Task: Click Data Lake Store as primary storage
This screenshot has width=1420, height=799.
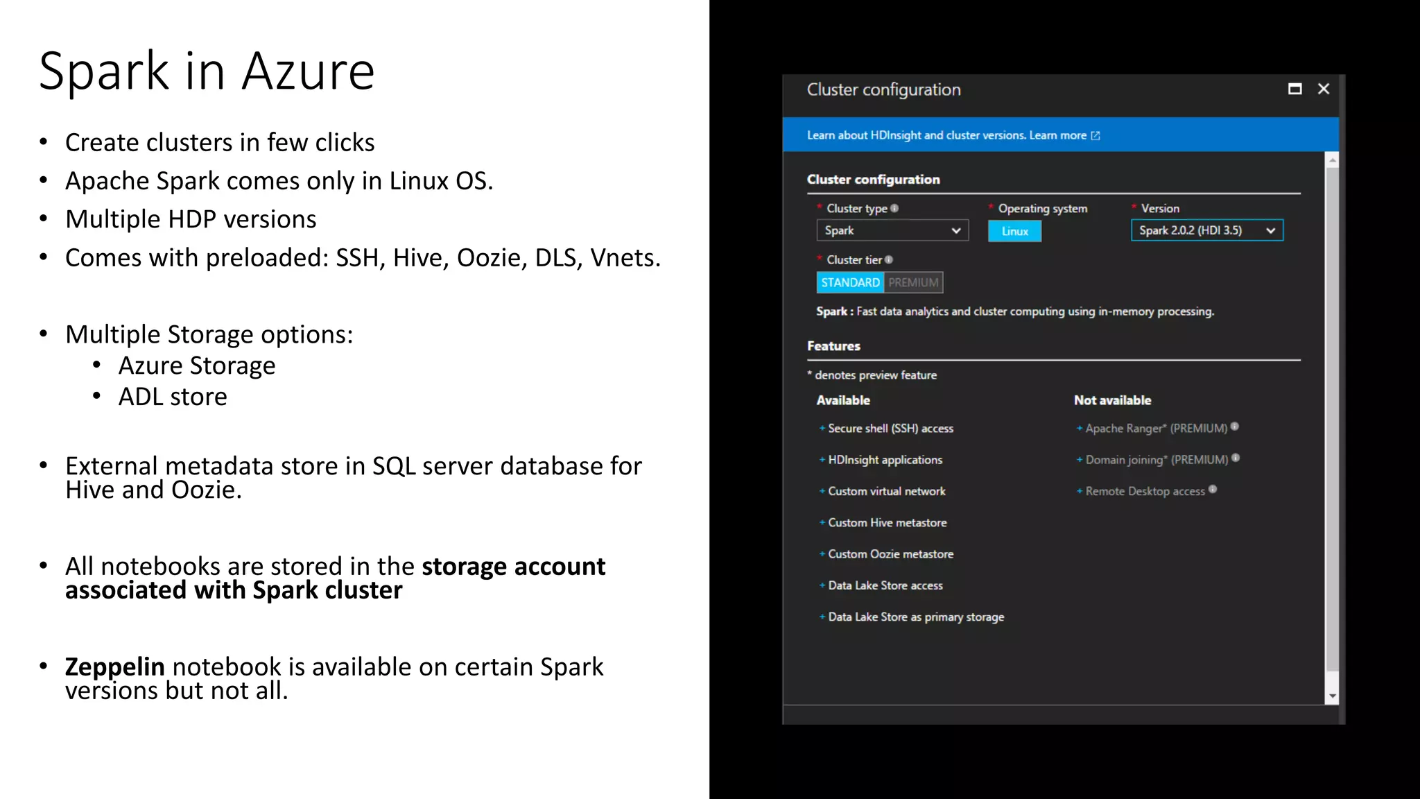Action: pyautogui.click(x=916, y=617)
